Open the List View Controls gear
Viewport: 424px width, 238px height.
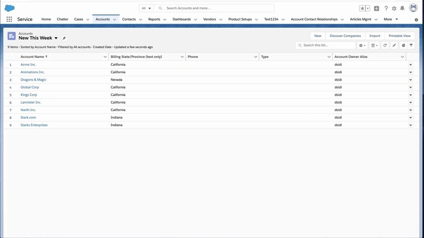pyautogui.click(x=362, y=45)
